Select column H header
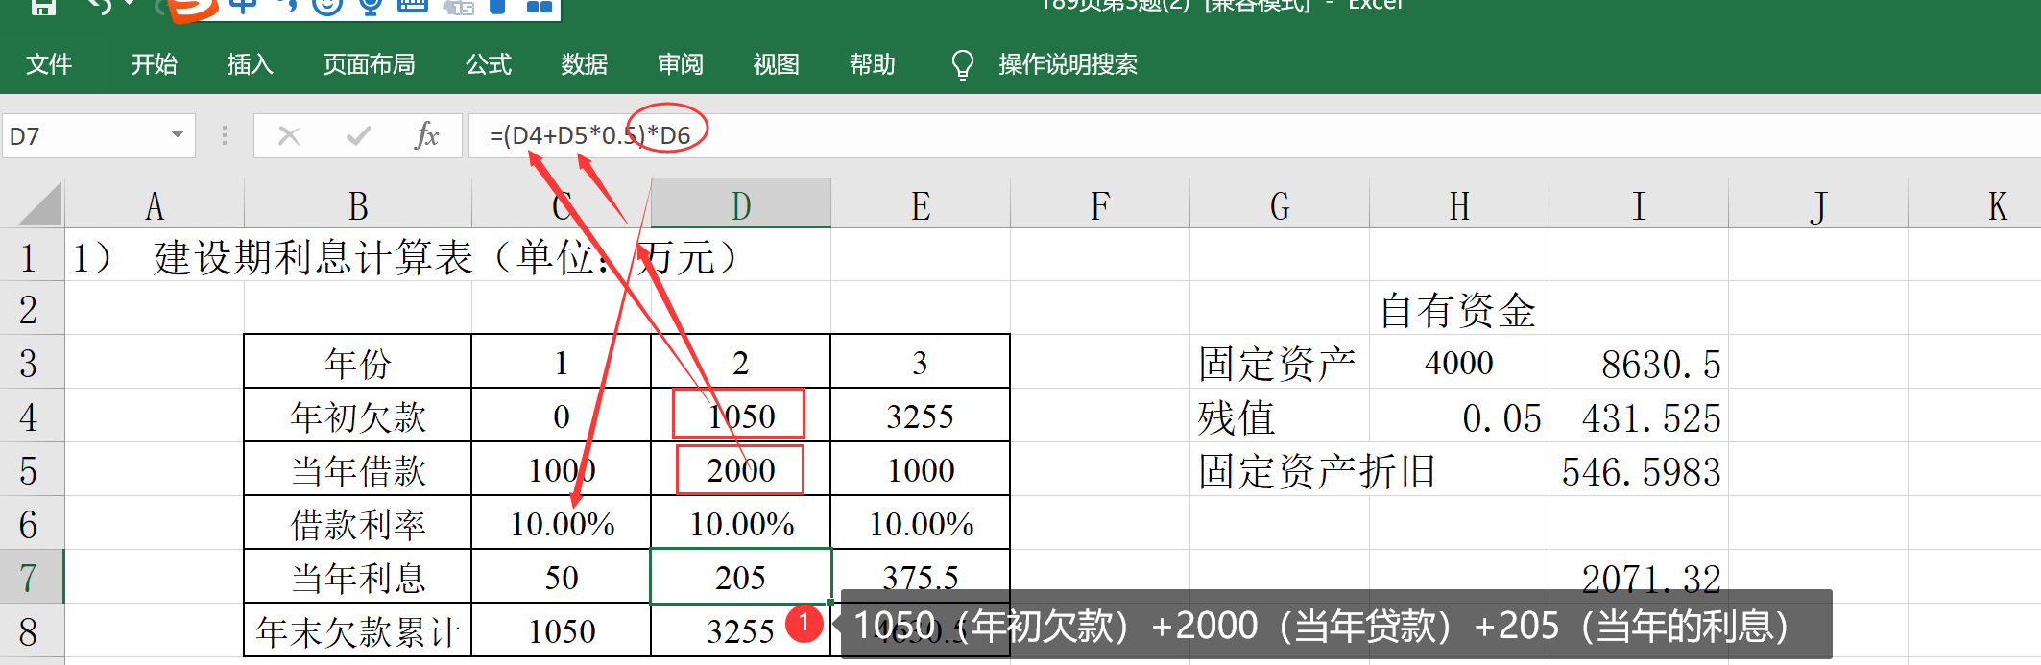The height and width of the screenshot is (665, 2041). coord(1459,204)
